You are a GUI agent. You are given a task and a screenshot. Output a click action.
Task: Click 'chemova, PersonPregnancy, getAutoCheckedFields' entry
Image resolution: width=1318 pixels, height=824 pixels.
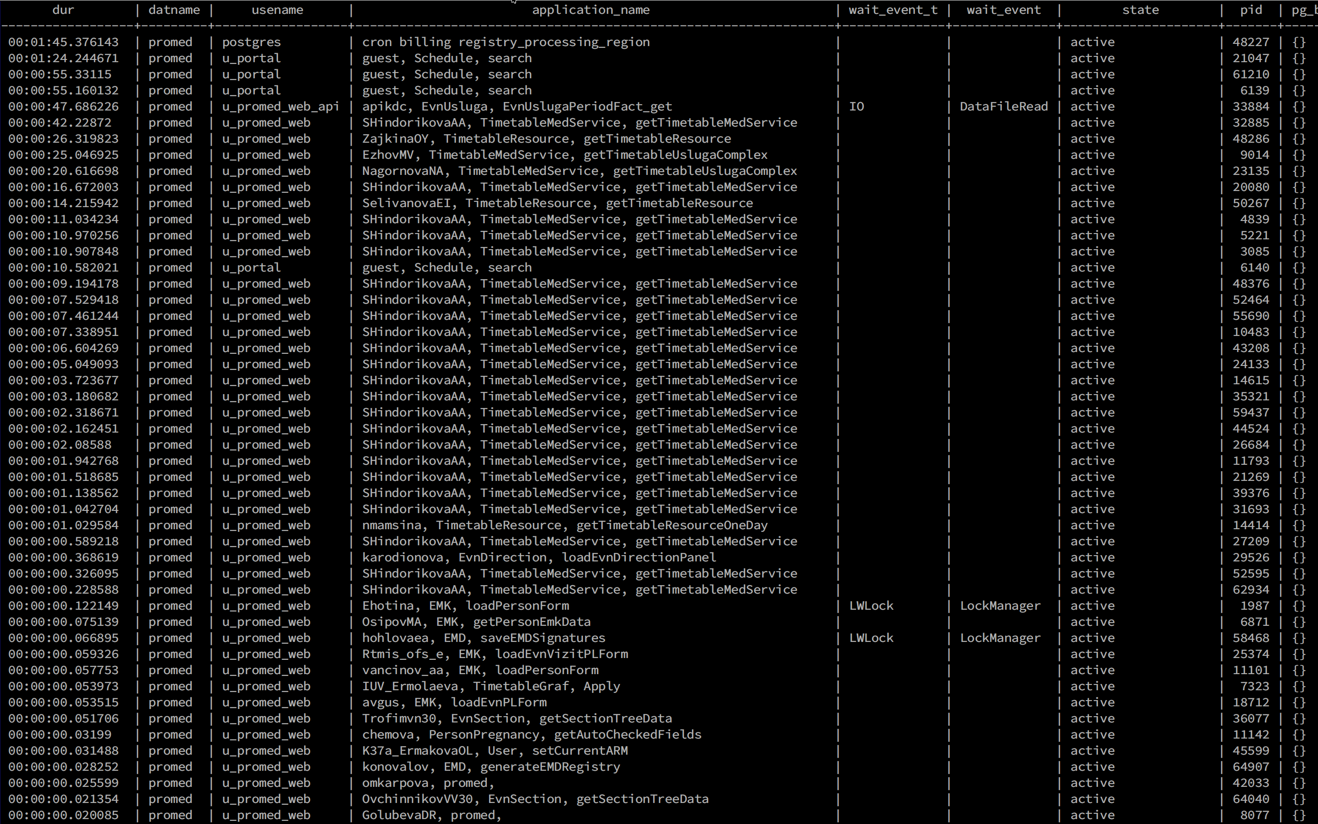(532, 735)
